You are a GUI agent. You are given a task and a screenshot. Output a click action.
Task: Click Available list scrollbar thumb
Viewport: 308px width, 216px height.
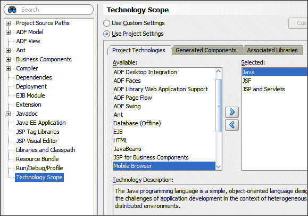click(x=219, y=106)
